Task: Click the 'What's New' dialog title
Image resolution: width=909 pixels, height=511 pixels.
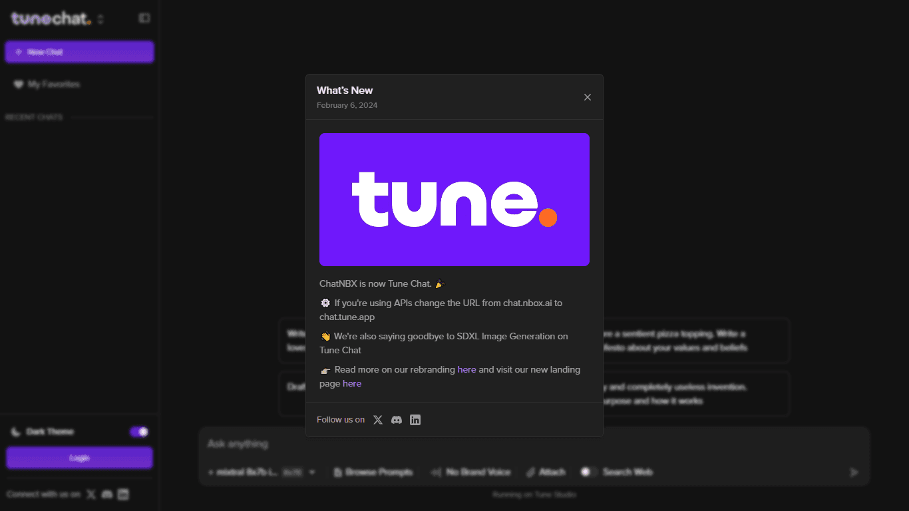Action: pyautogui.click(x=345, y=90)
